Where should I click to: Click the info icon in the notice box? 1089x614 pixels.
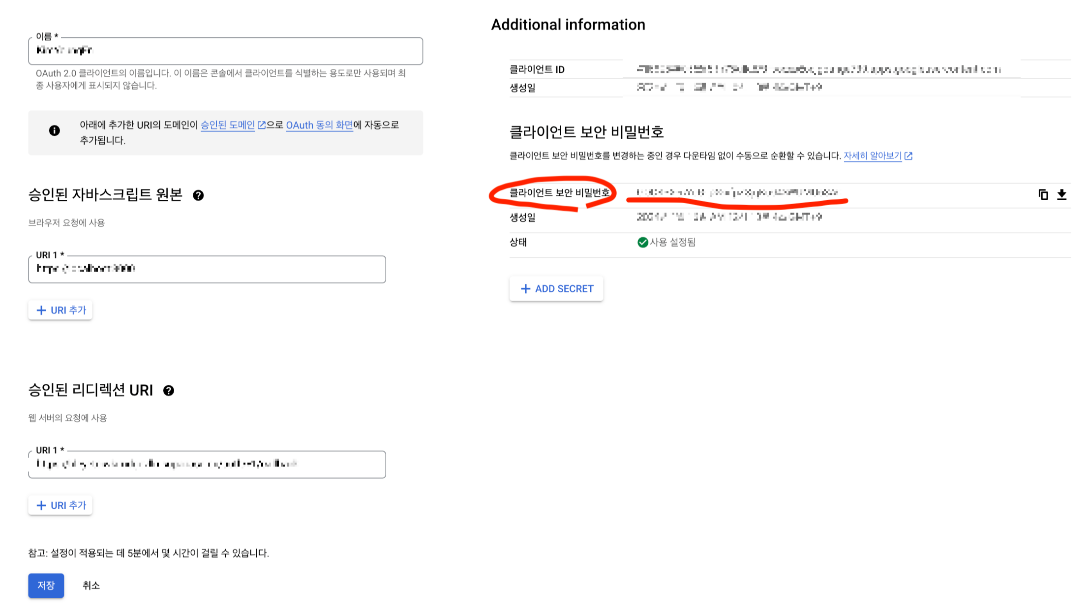(x=55, y=130)
